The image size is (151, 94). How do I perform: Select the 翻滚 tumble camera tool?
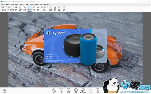coord(29,9)
